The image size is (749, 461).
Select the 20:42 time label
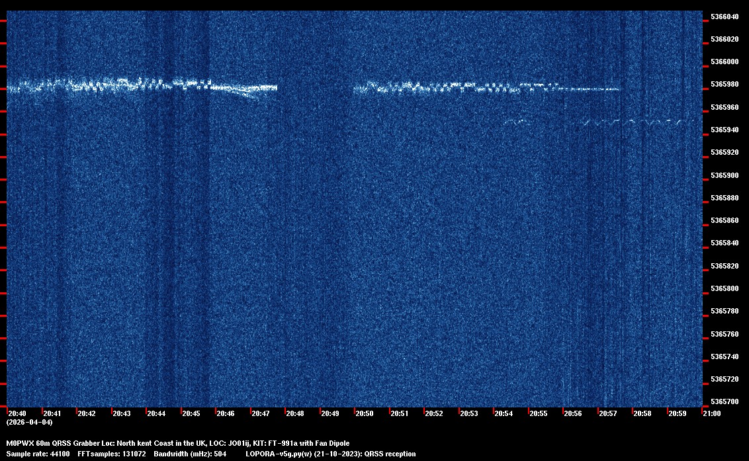(x=87, y=413)
